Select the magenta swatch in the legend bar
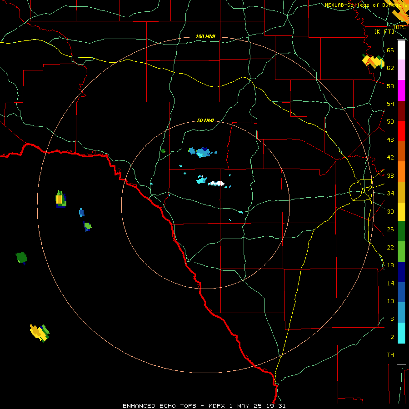409x409 pixels. point(401,90)
